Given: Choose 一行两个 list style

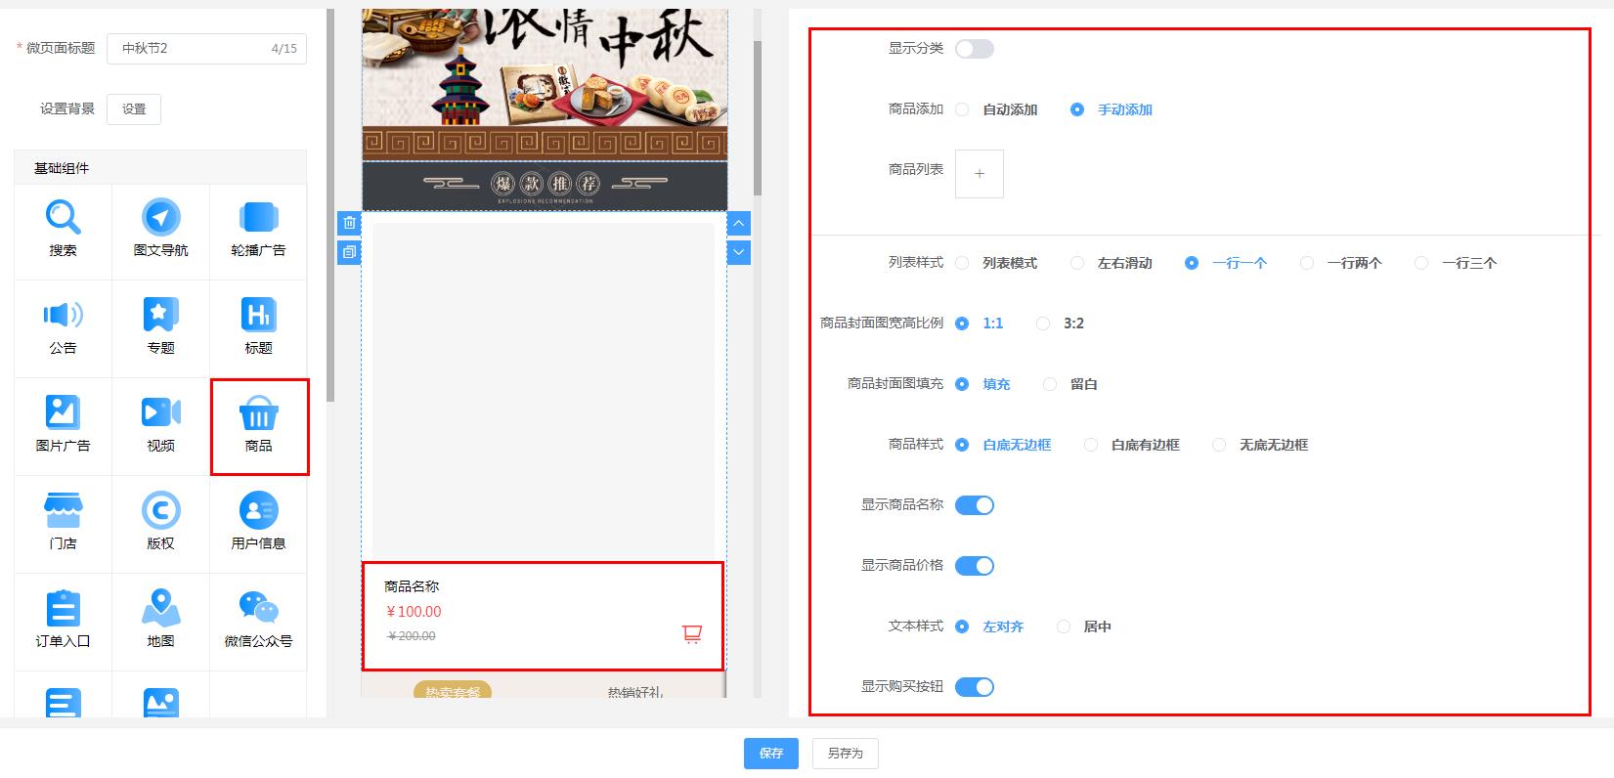Looking at the screenshot, I should [x=1341, y=263].
